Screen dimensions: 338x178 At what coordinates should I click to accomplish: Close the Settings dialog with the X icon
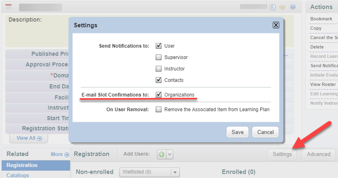(x=276, y=25)
